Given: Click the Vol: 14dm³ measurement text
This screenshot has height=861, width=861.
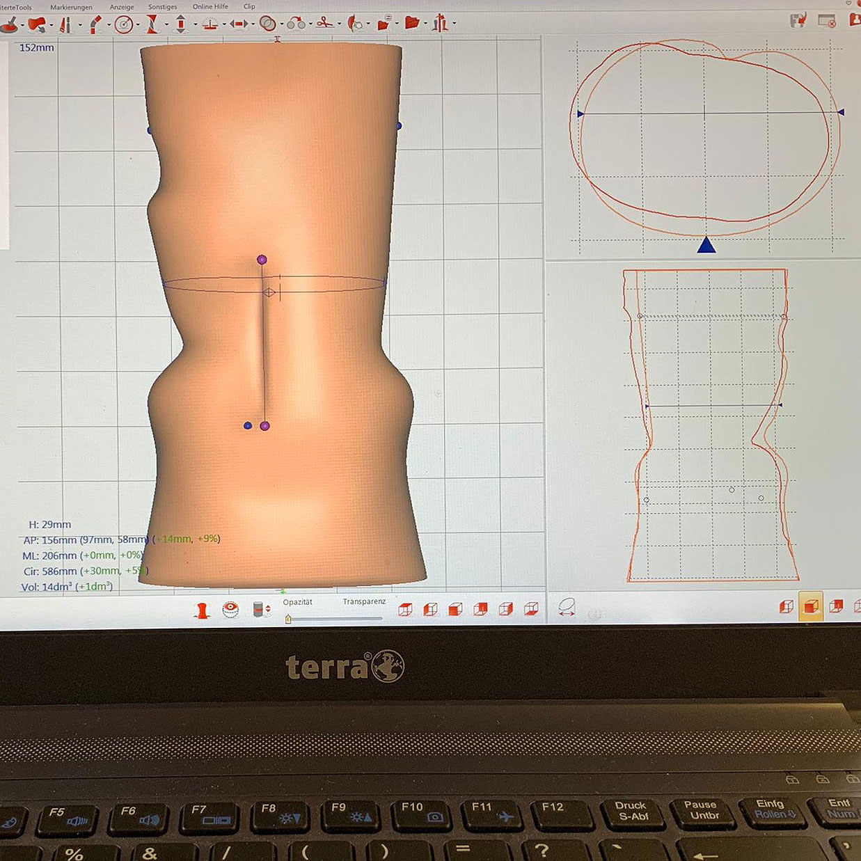Looking at the screenshot, I should click(67, 587).
